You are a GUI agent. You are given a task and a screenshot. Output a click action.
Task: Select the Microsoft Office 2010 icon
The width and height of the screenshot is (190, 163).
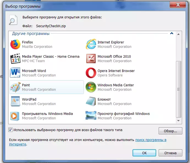click(x=91, y=59)
